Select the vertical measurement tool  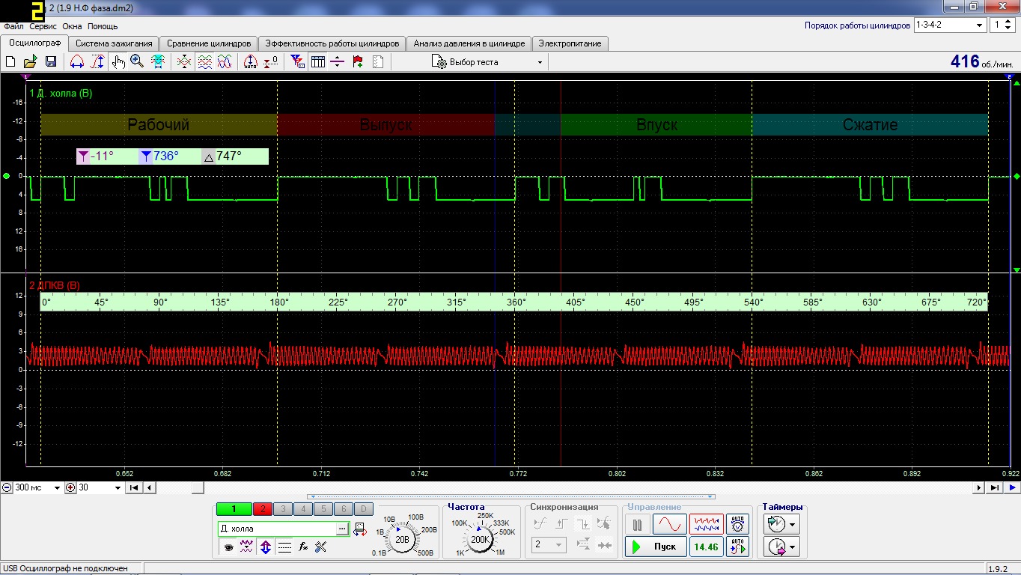point(97,62)
